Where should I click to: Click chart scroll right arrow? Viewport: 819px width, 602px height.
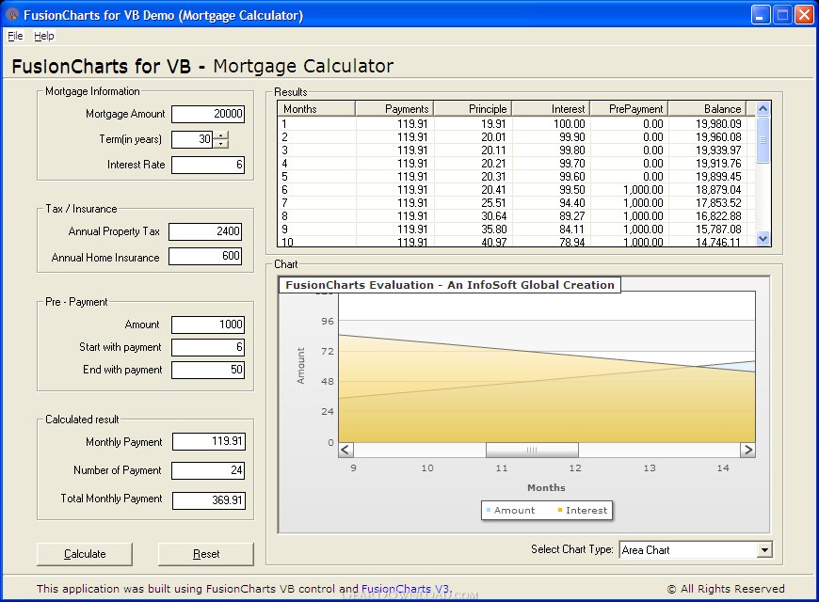click(748, 450)
